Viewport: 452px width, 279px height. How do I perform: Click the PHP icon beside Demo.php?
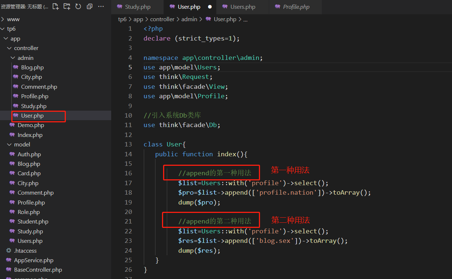click(12, 125)
